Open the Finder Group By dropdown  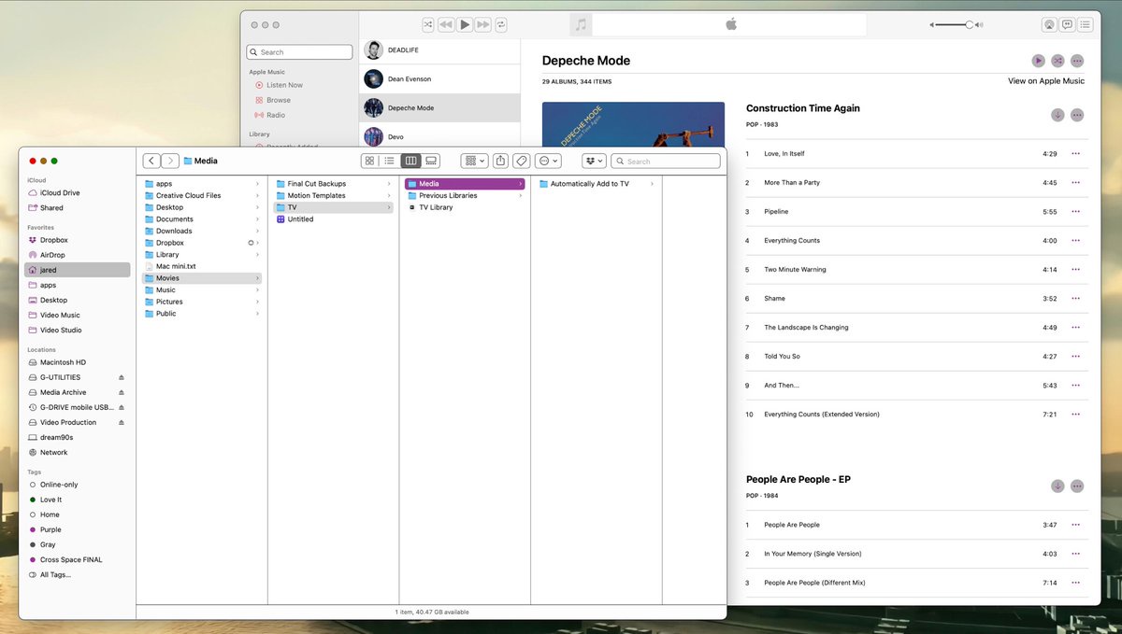pos(475,161)
